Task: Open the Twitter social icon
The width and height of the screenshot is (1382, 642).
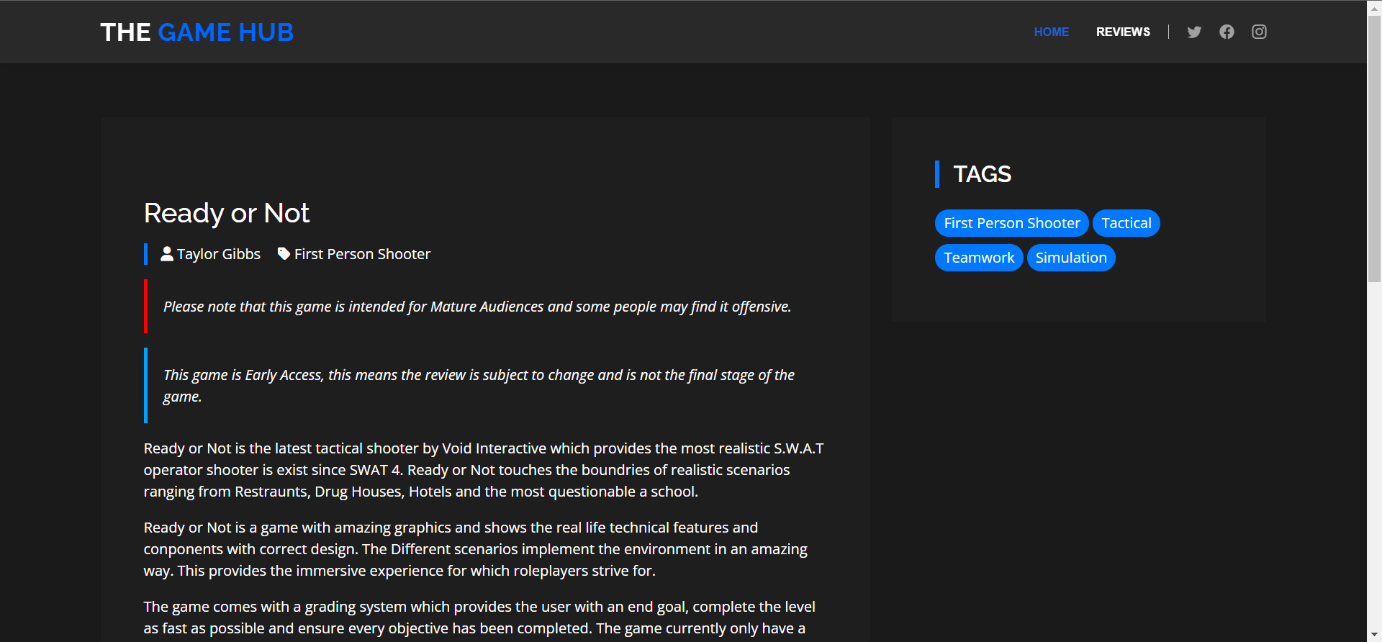Action: pyautogui.click(x=1194, y=32)
